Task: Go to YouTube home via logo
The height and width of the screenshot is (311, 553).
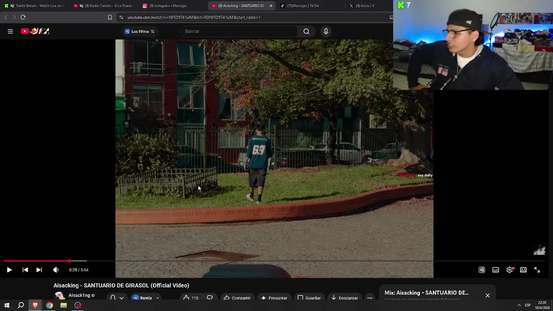Action: coord(35,31)
